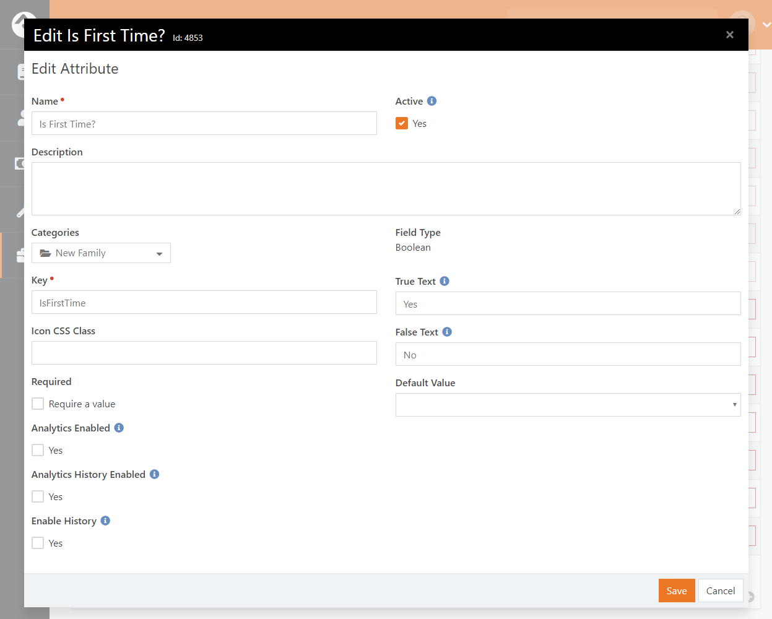Click the Analytics History Enabled info icon
The height and width of the screenshot is (619, 772).
coord(155,474)
